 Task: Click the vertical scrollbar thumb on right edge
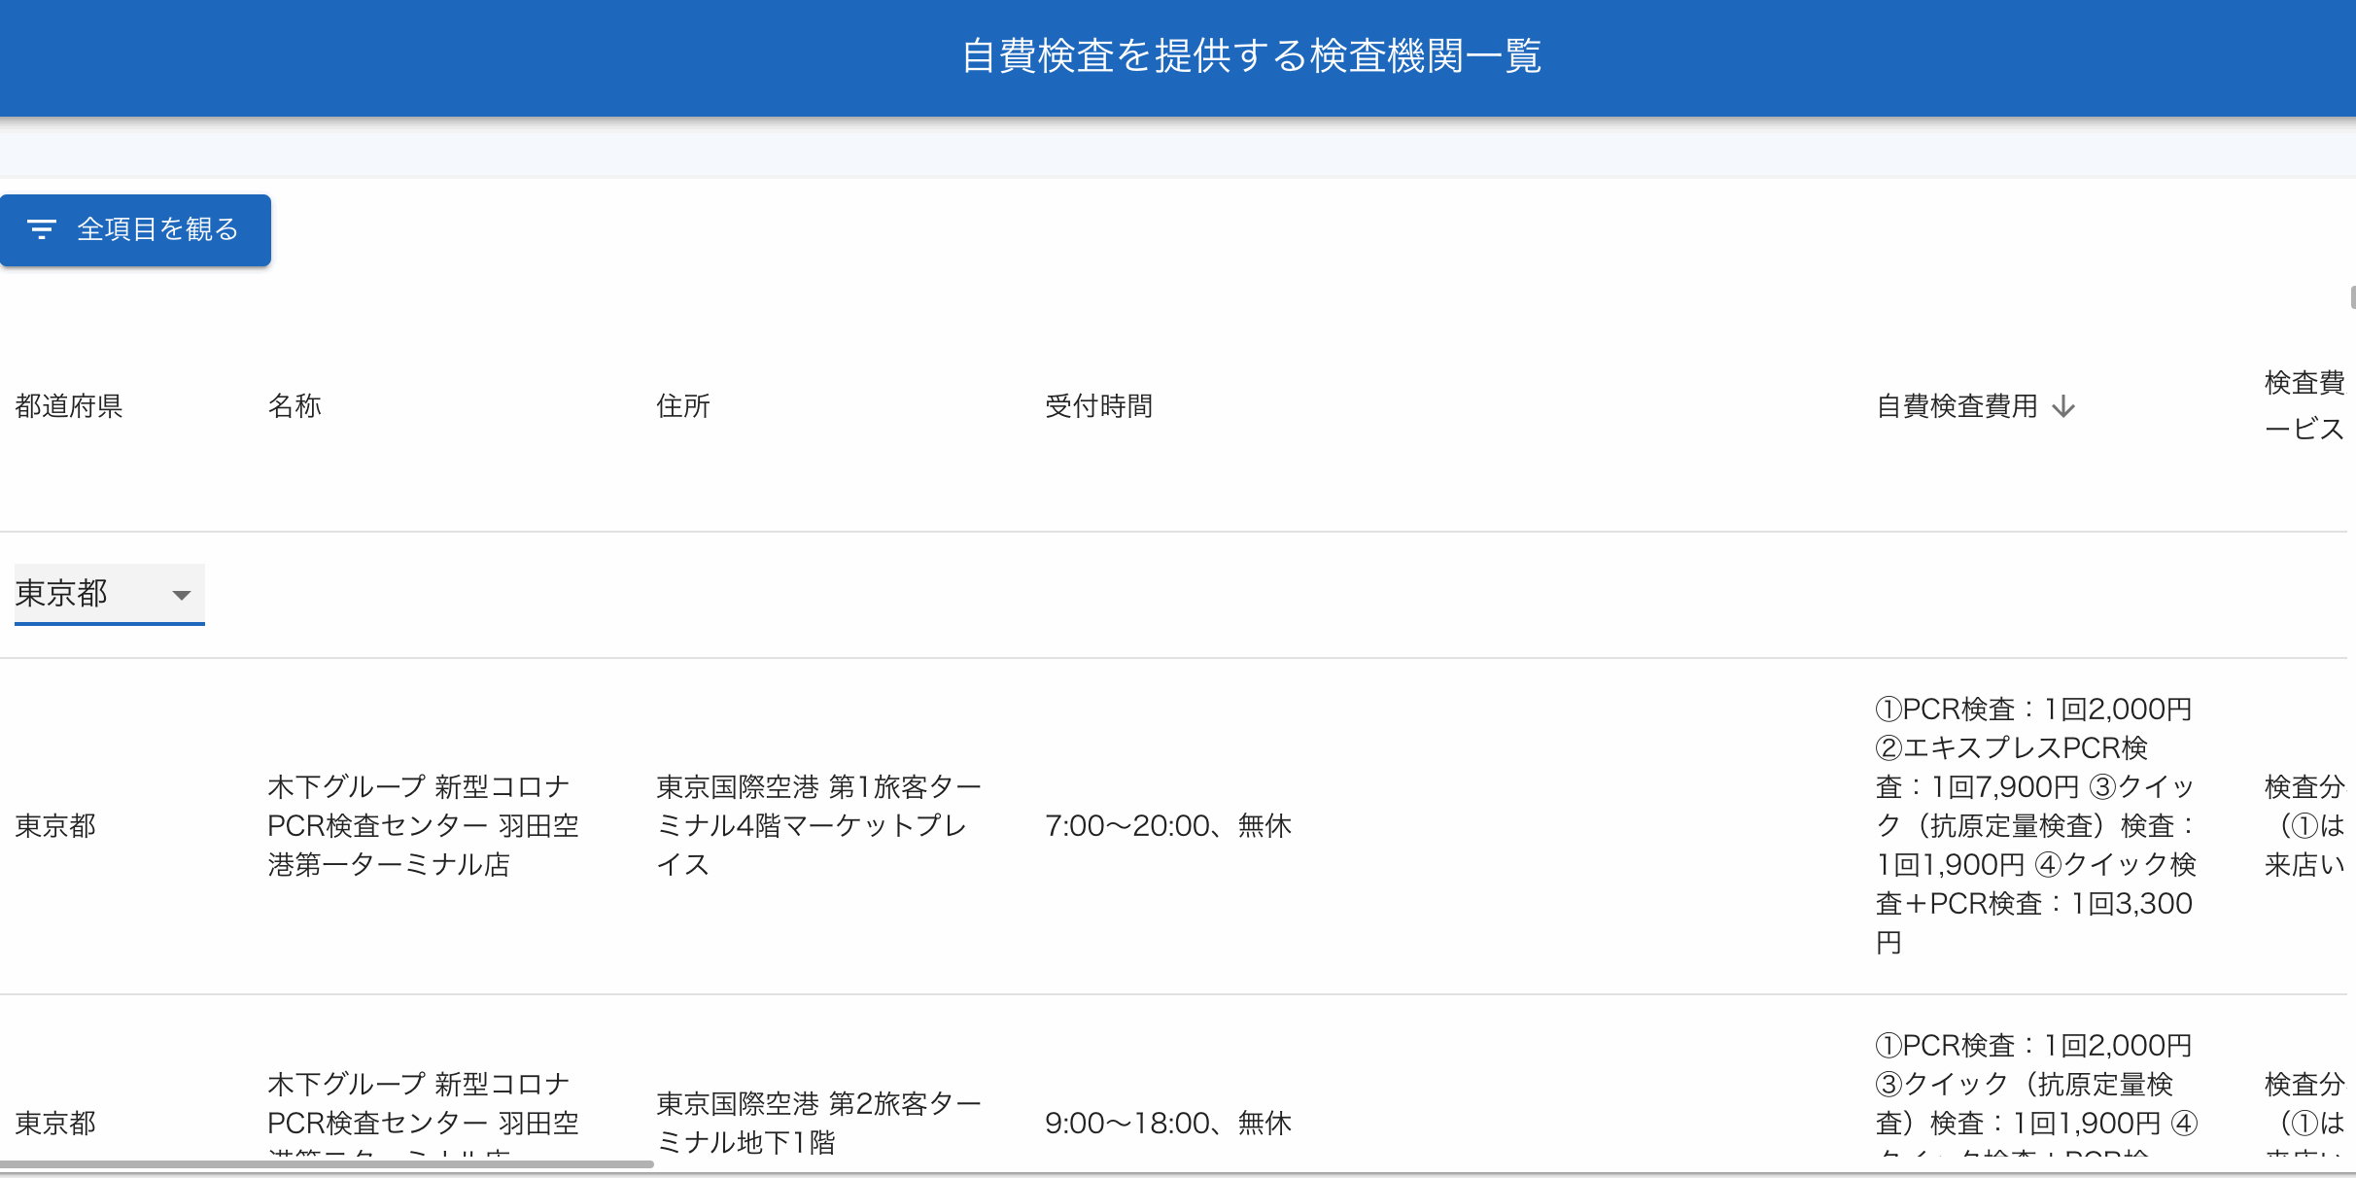2352,297
